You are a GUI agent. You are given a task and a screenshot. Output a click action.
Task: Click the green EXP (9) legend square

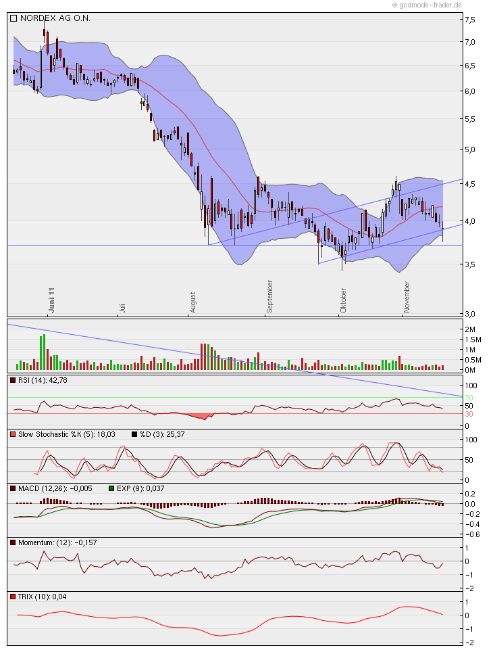pos(112,488)
